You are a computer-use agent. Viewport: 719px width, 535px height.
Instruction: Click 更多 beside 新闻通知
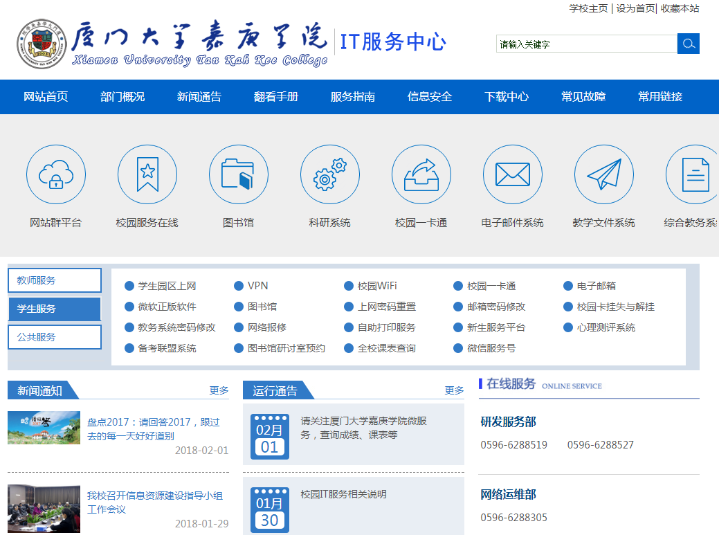pos(219,390)
